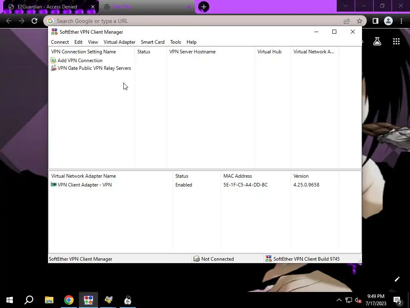The image size is (410, 308).
Task: Open a new Chrome tab
Action: coord(204,6)
